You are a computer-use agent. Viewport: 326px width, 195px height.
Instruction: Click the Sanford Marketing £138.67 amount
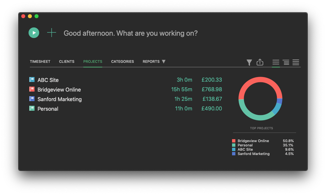(212, 99)
